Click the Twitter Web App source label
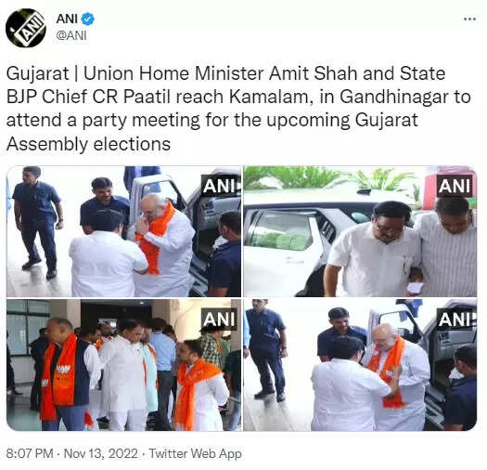Screen dimensions: 487x470 [x=195, y=453]
